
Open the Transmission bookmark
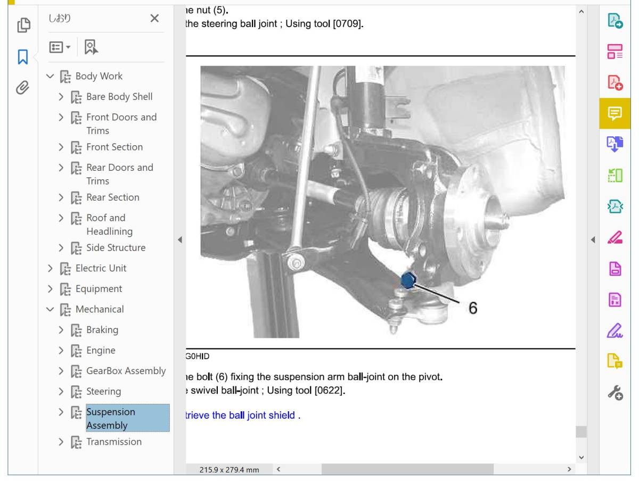(x=114, y=442)
